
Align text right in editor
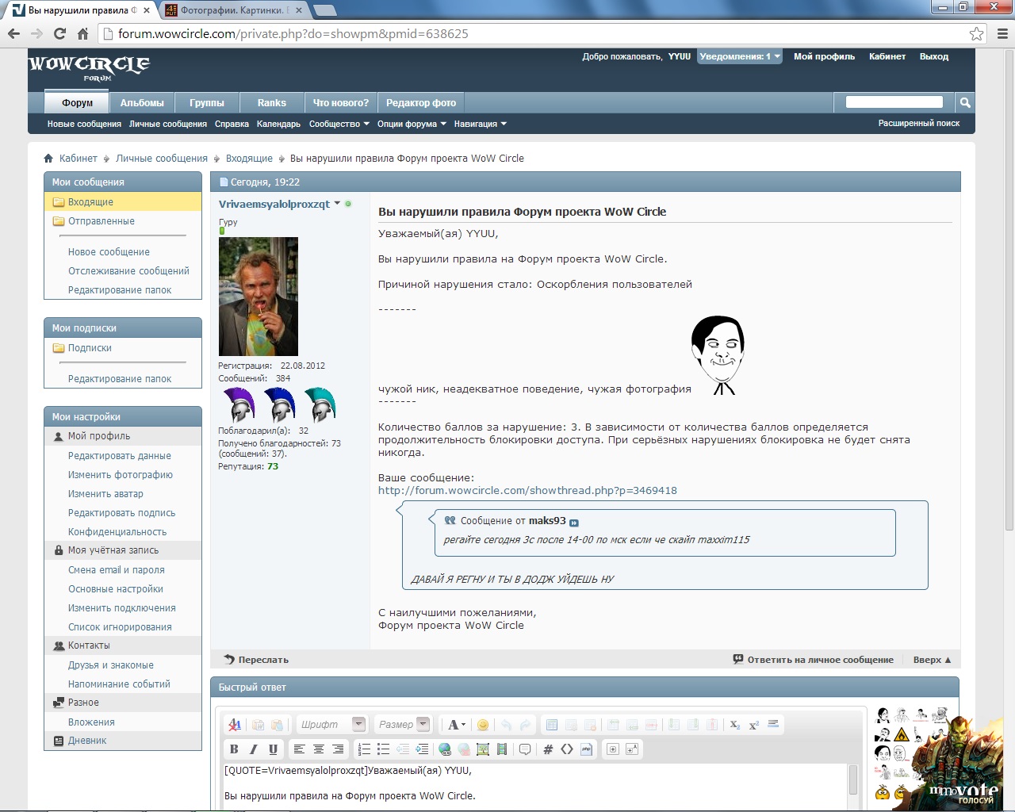pyautogui.click(x=338, y=749)
